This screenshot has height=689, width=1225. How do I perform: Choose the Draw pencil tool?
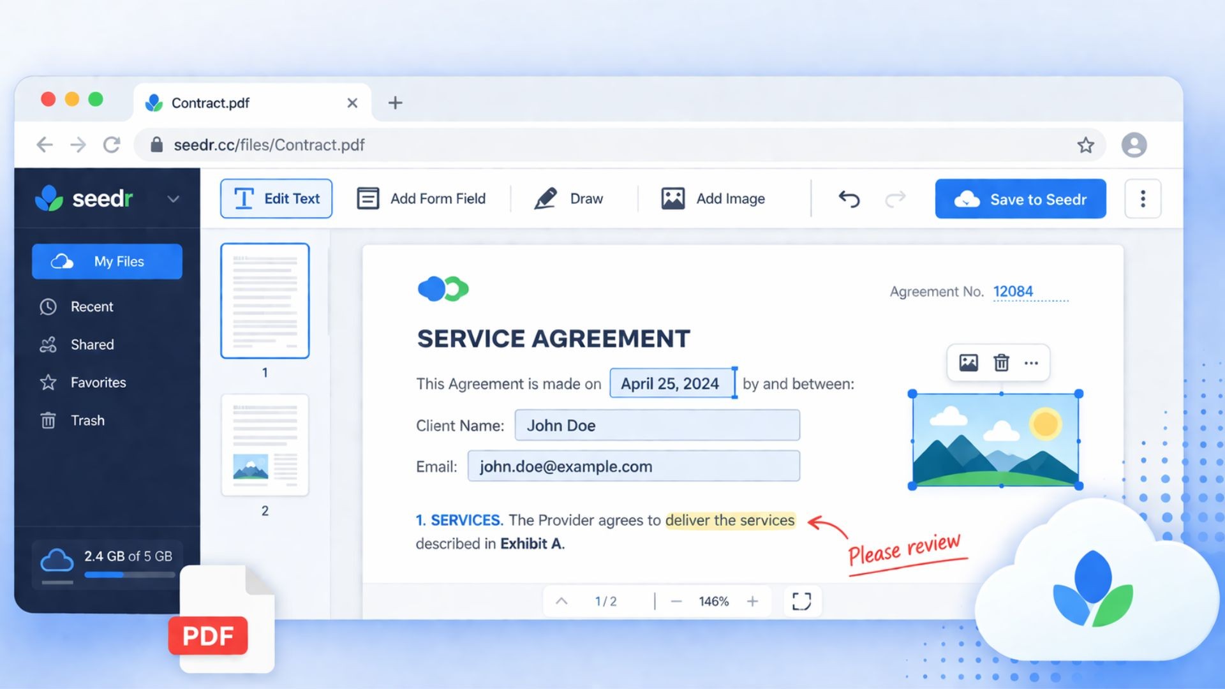(x=546, y=198)
